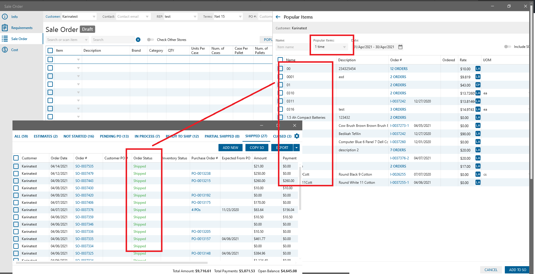Click the 'Rate' column header
This screenshot has width=535, height=274.
click(463, 60)
